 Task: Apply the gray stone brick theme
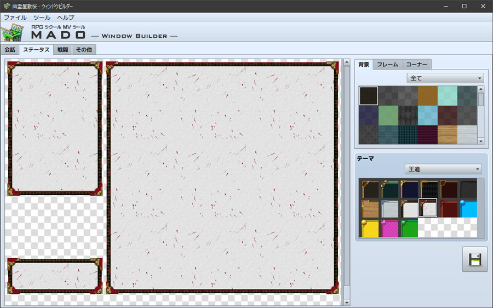389,208
